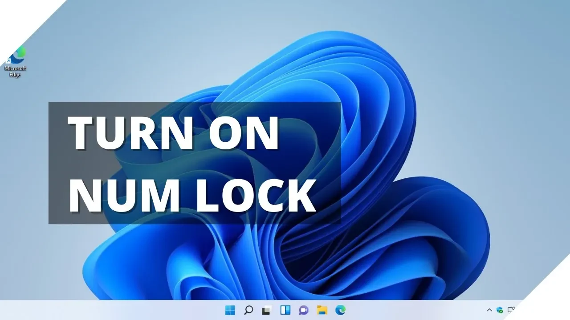Image resolution: width=570 pixels, height=320 pixels.
Task: Open network status icon in system tray
Action: pos(511,310)
